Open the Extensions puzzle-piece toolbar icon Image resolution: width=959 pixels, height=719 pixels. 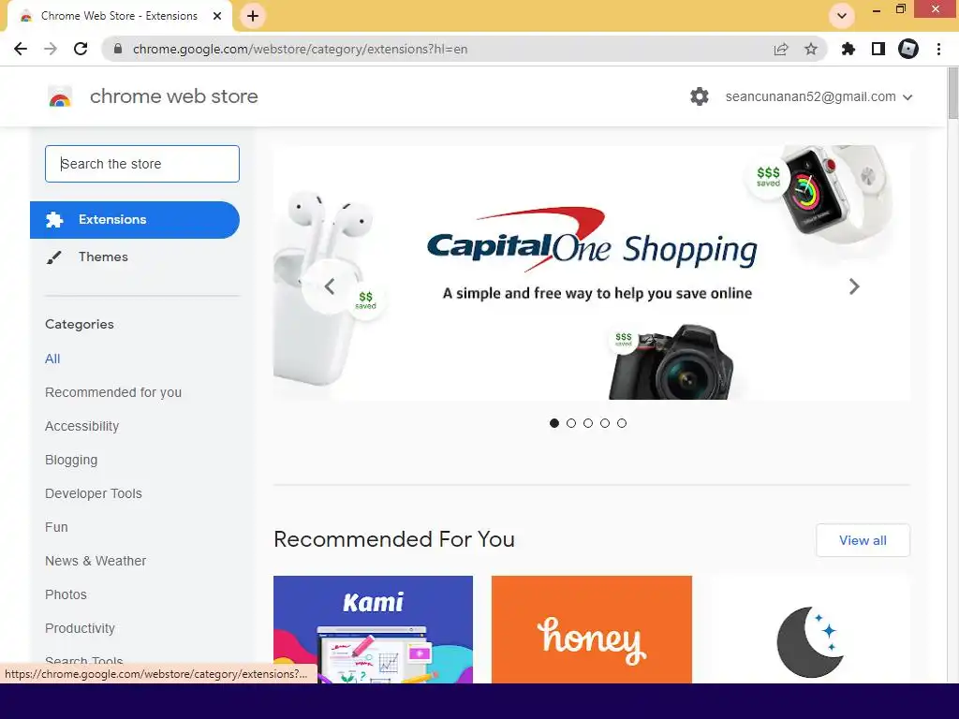(x=848, y=49)
